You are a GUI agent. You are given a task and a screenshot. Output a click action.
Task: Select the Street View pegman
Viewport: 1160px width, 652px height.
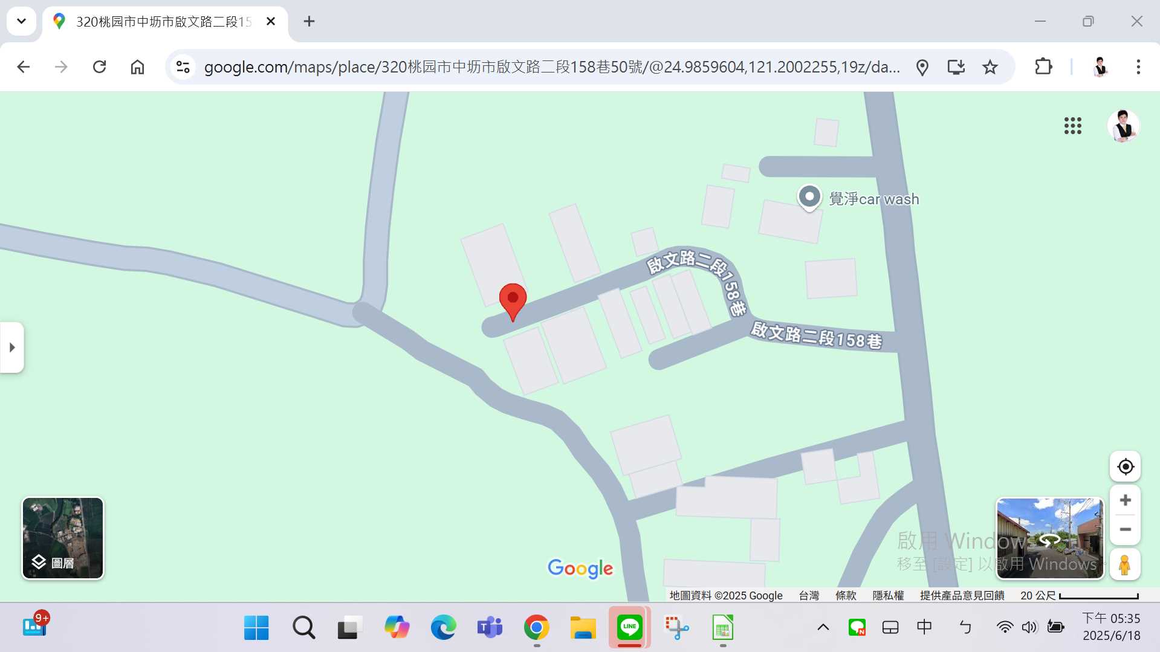pyautogui.click(x=1124, y=564)
